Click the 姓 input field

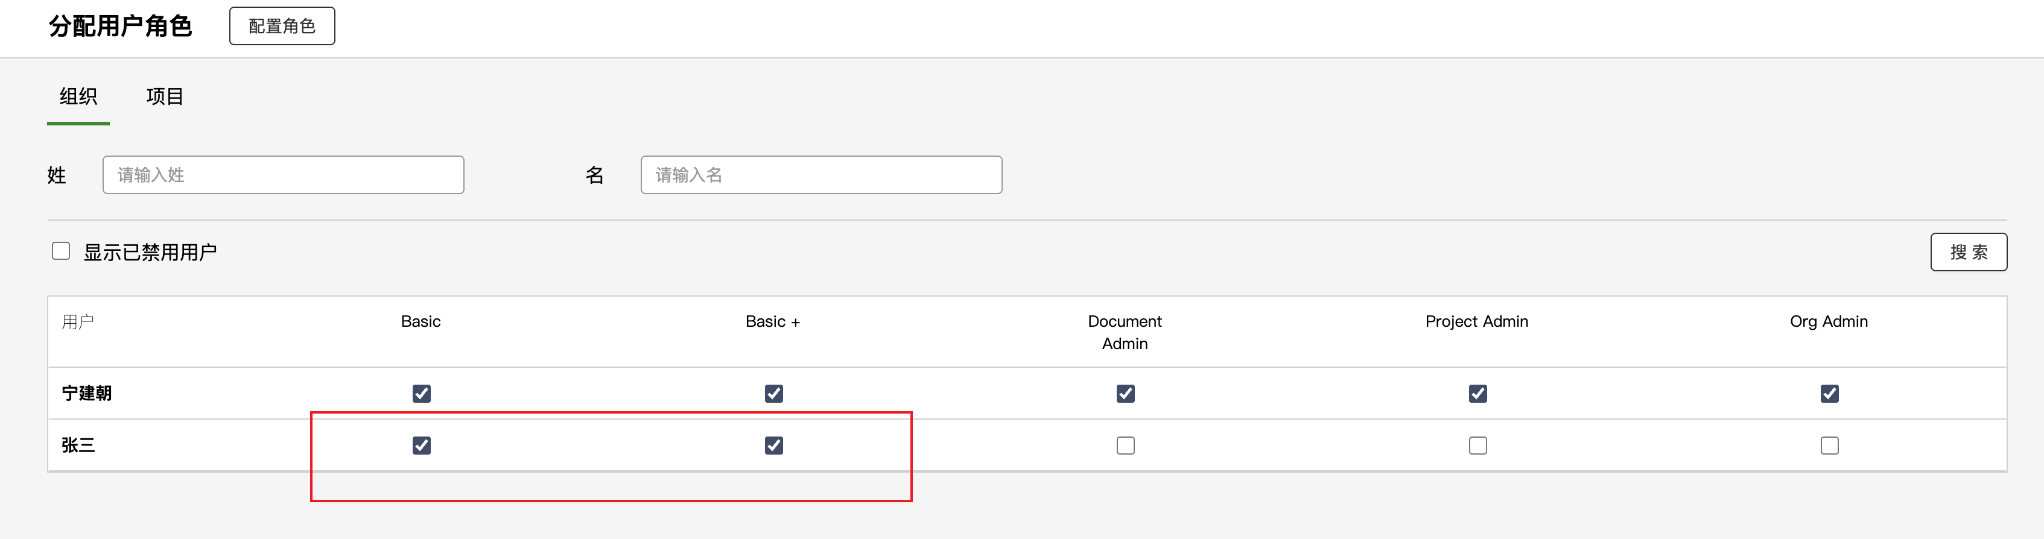coord(282,175)
